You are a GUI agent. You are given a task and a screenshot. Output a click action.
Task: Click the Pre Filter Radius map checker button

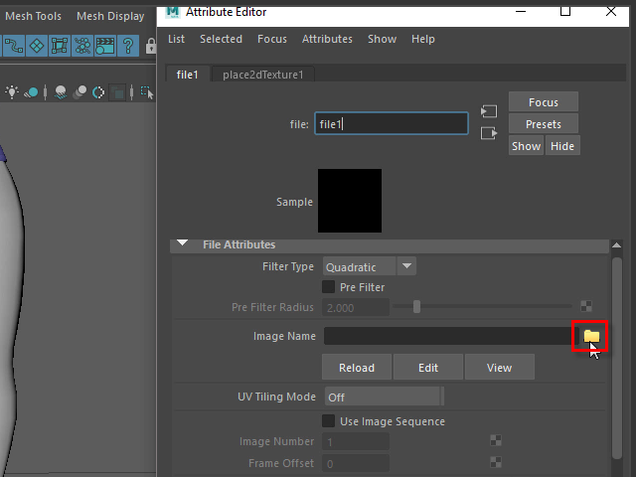586,307
